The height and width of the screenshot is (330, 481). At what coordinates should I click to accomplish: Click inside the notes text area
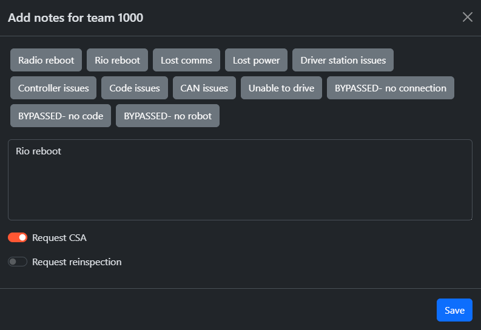click(x=240, y=182)
